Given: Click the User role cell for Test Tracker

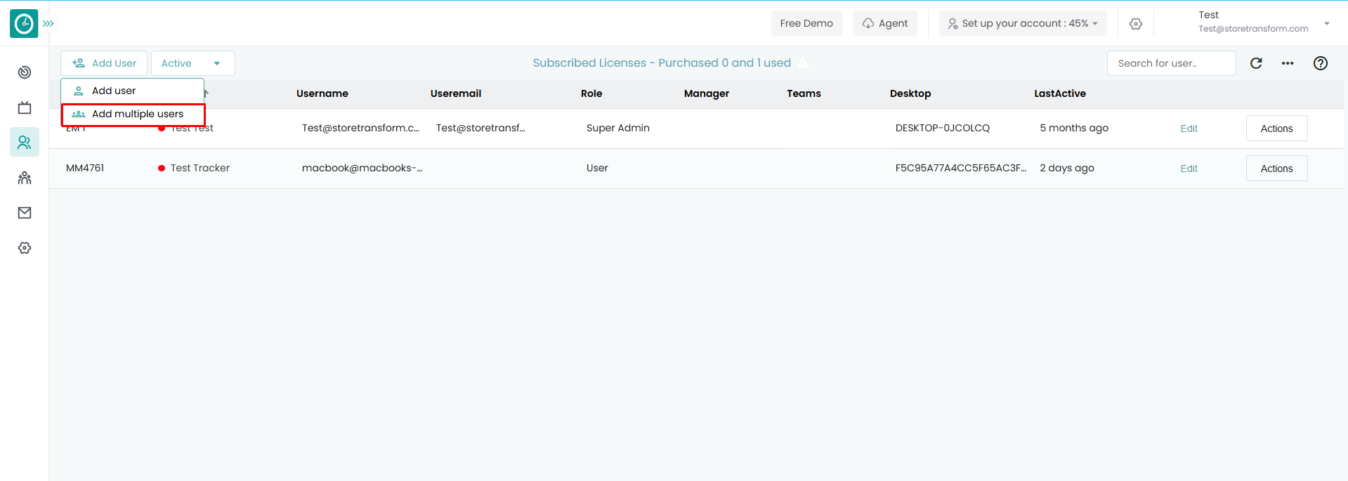Looking at the screenshot, I should pyautogui.click(x=597, y=168).
